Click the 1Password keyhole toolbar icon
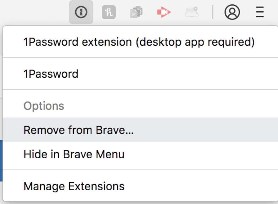 [x=81, y=12]
